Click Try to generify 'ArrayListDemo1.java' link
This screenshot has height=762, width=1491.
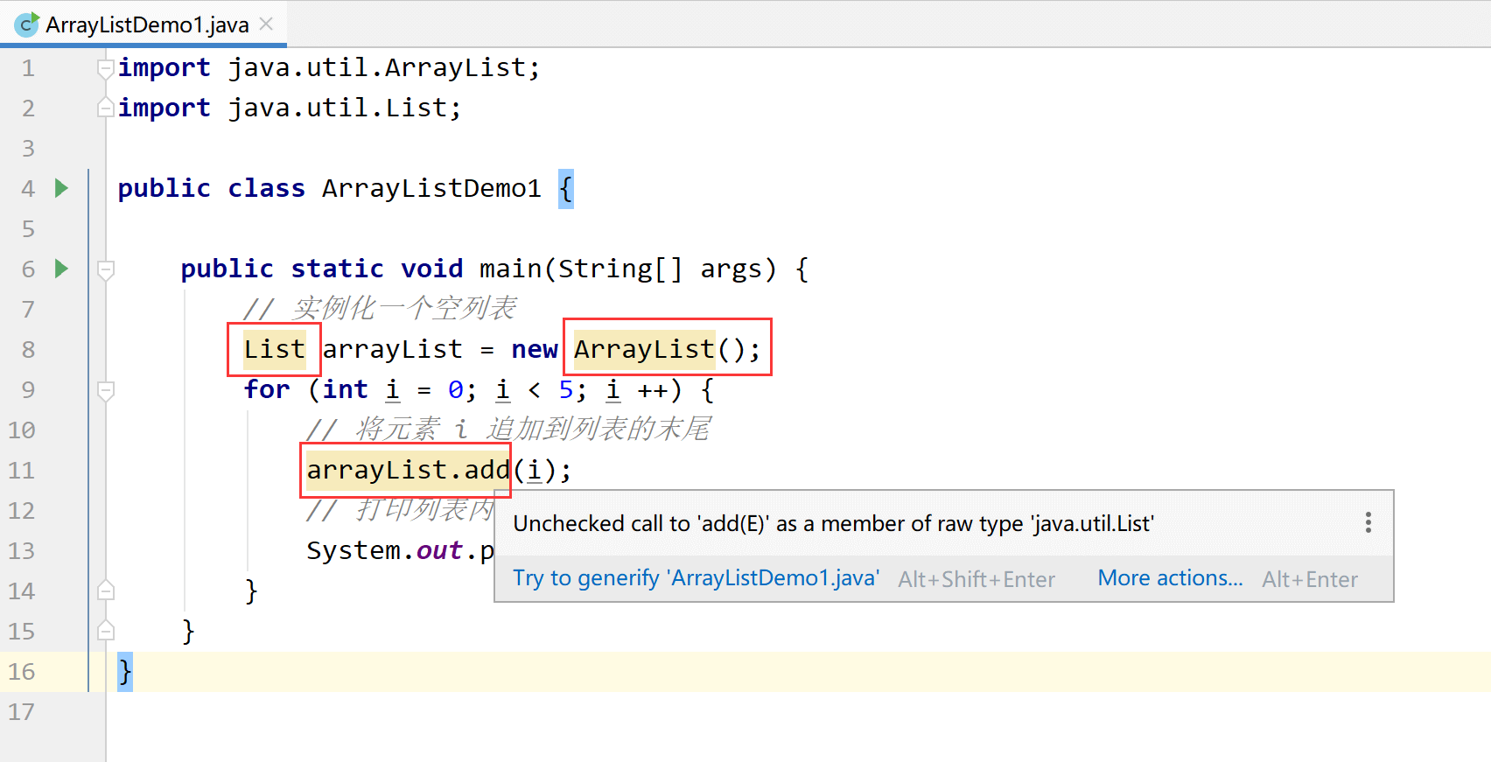(696, 578)
